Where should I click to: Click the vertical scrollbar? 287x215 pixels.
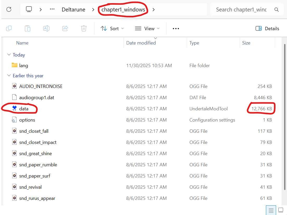(x=285, y=117)
